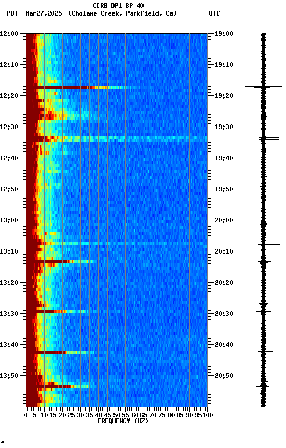Click the '75' frequency axis label

162,415
